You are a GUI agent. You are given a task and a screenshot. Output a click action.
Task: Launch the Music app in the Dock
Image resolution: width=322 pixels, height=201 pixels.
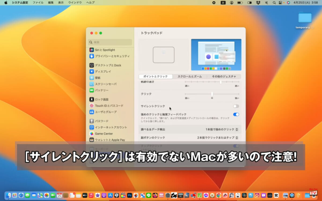[x=91, y=195]
